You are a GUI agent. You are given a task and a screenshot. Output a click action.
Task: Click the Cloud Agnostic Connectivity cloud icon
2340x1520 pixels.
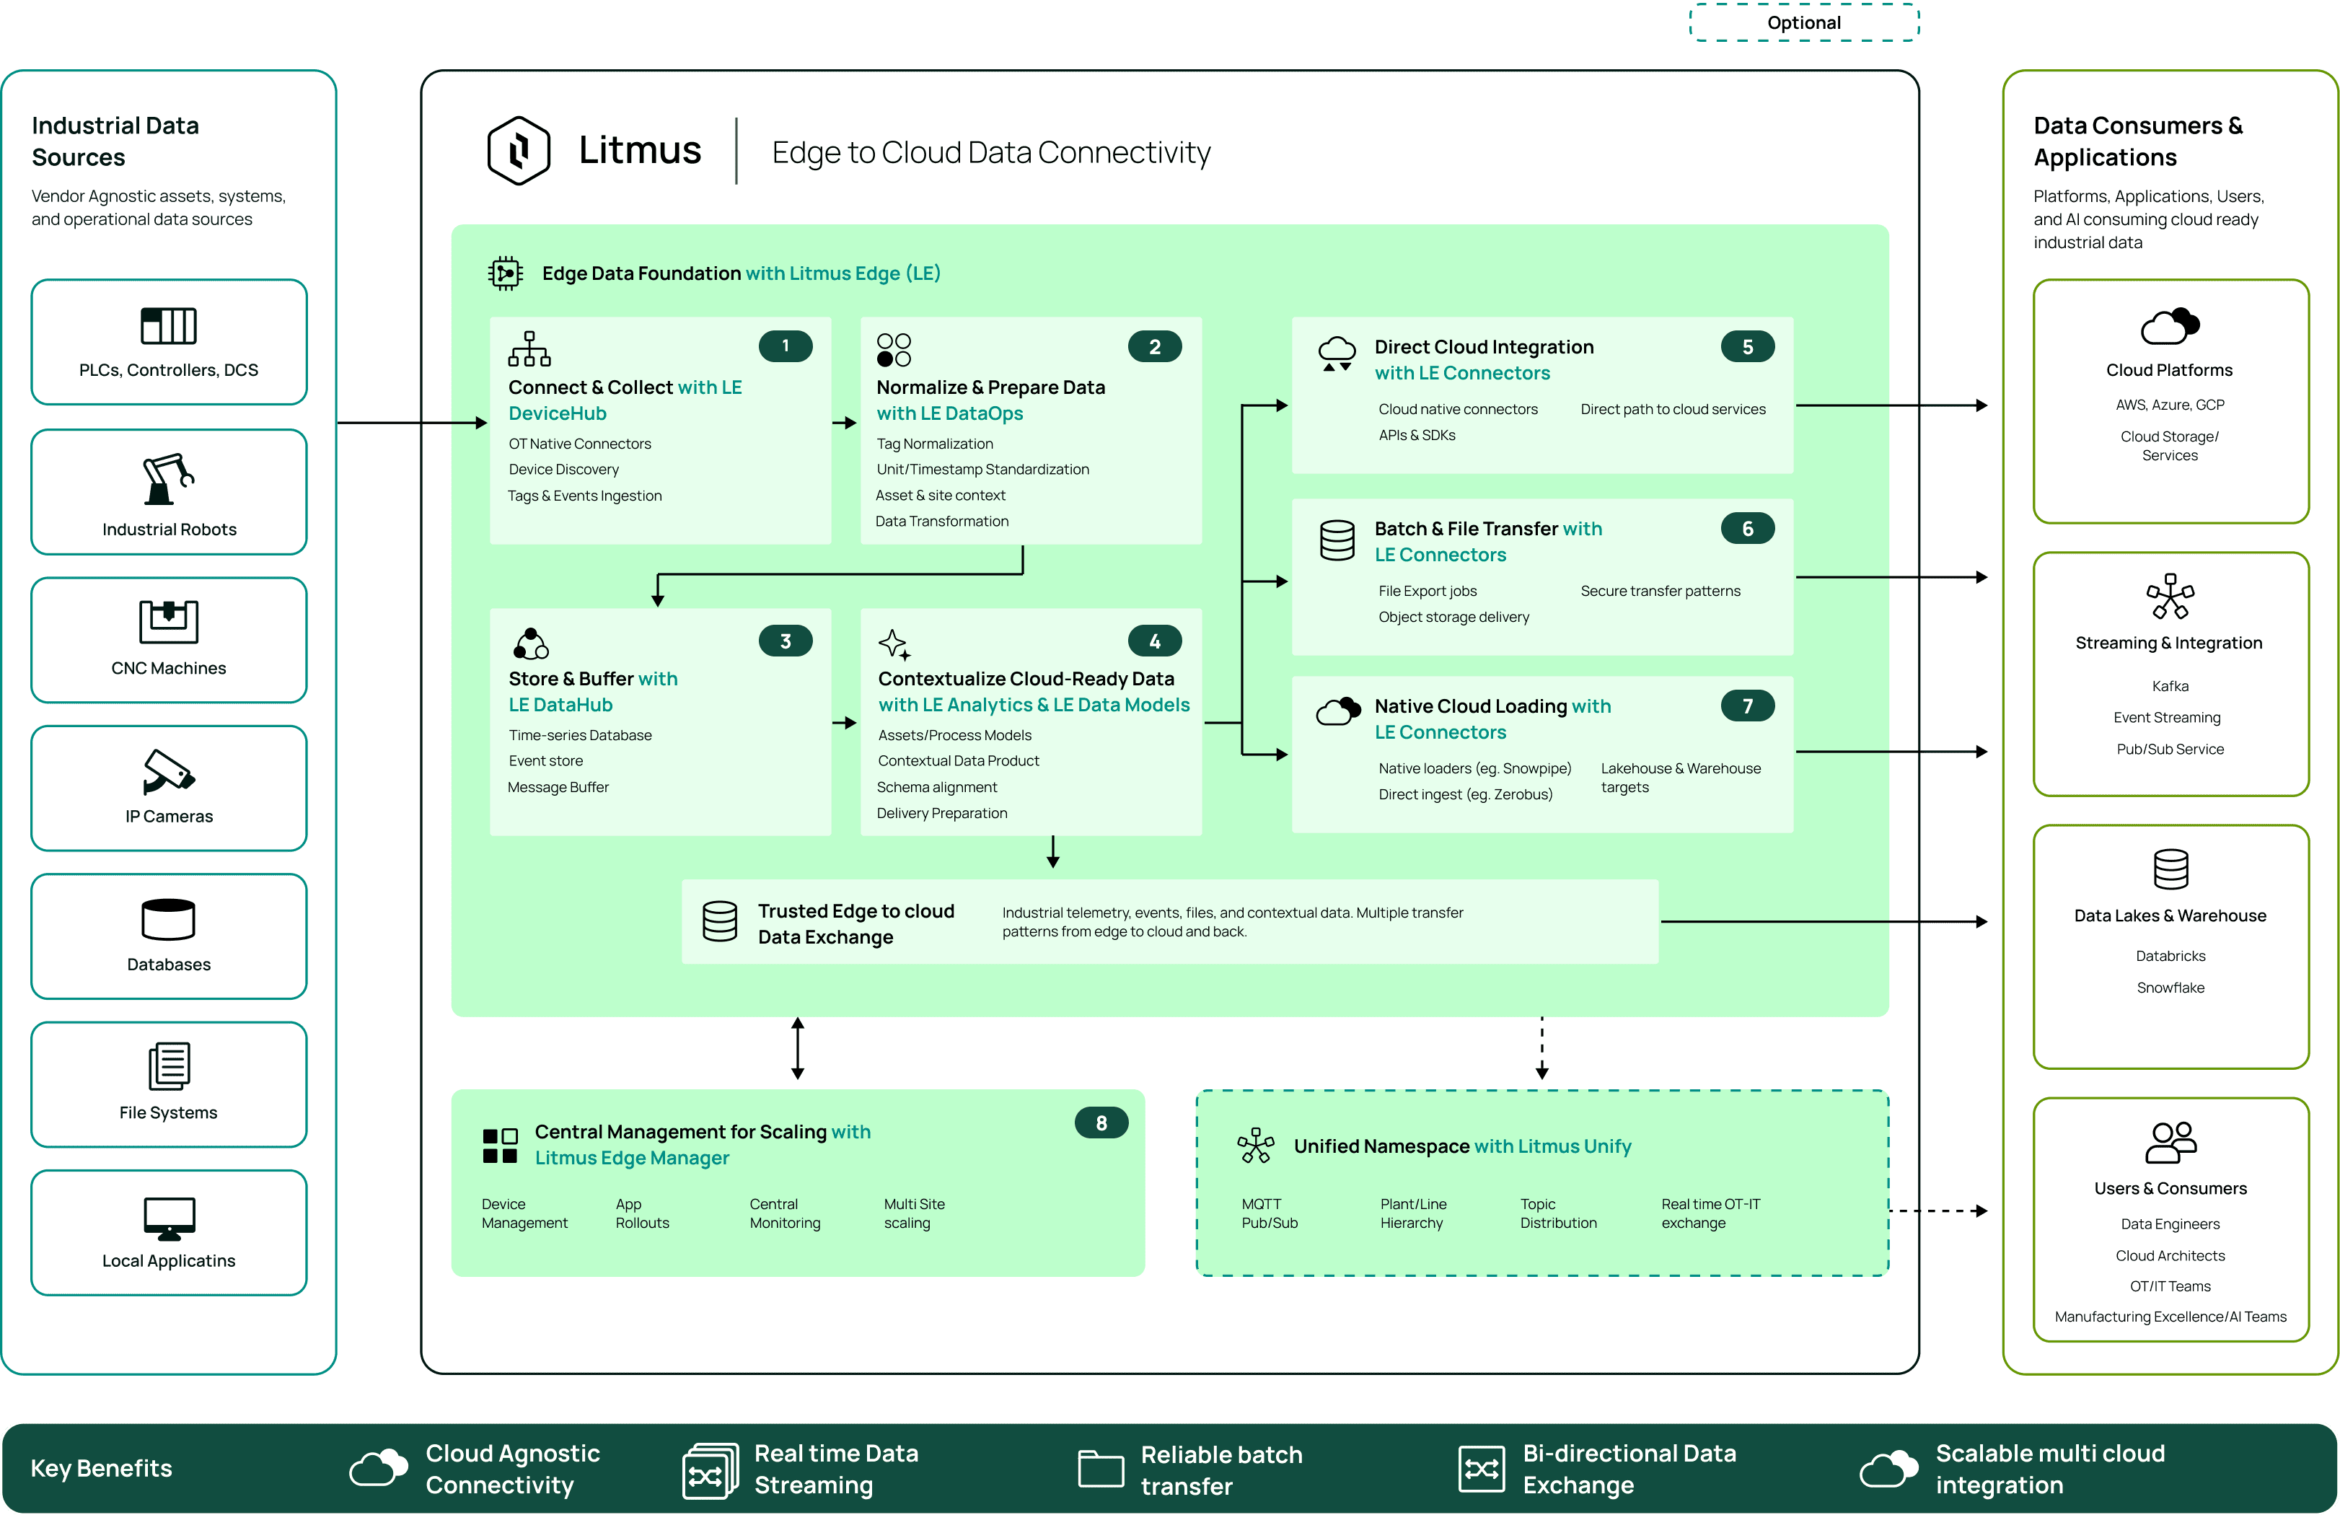click(379, 1468)
